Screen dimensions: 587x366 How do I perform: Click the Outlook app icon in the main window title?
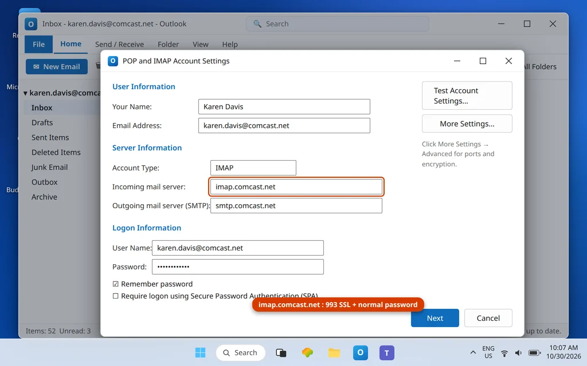[31, 24]
